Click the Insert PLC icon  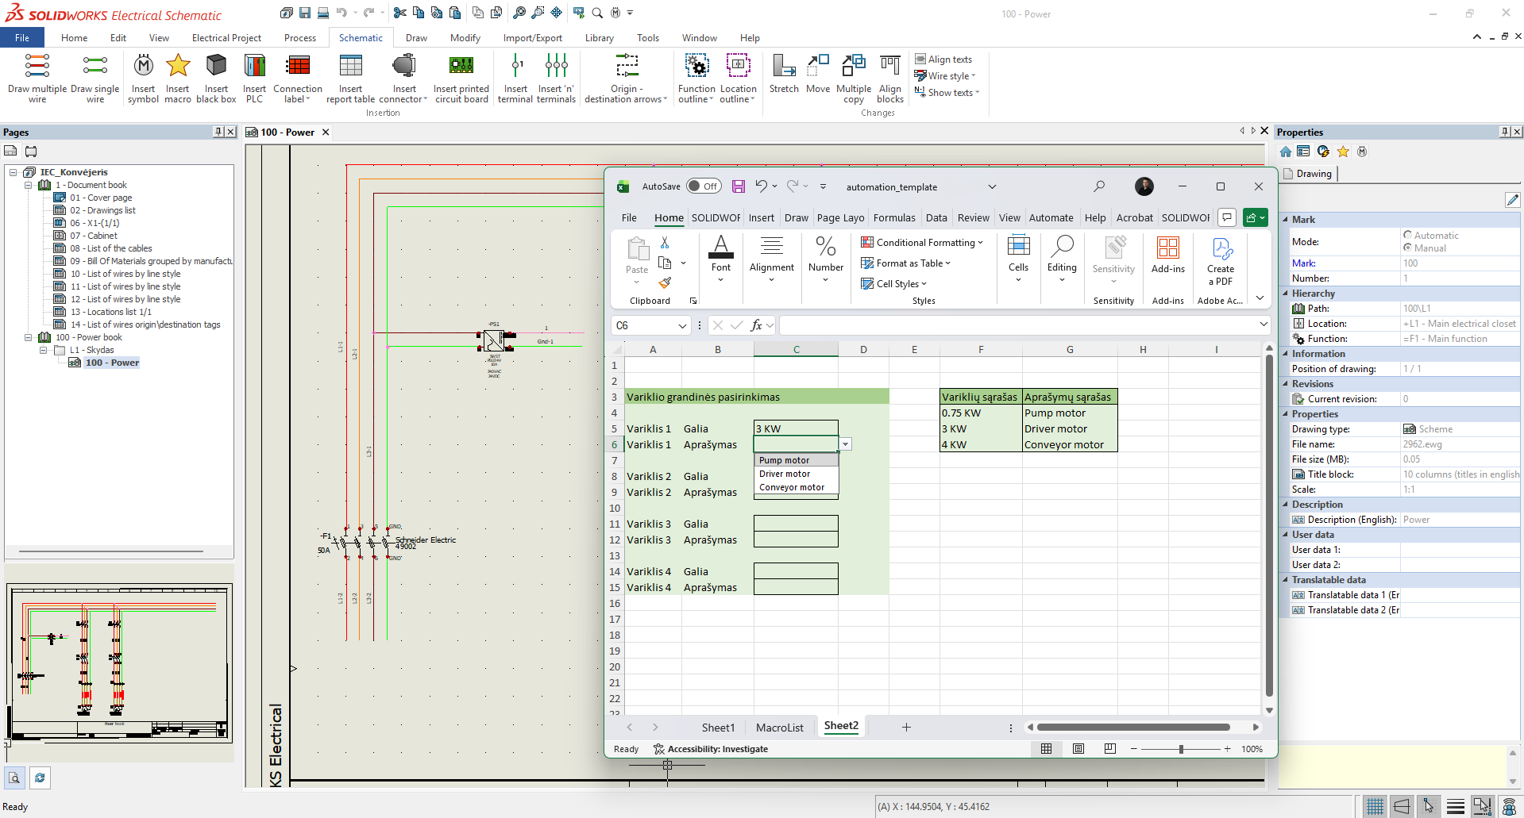[x=254, y=65]
